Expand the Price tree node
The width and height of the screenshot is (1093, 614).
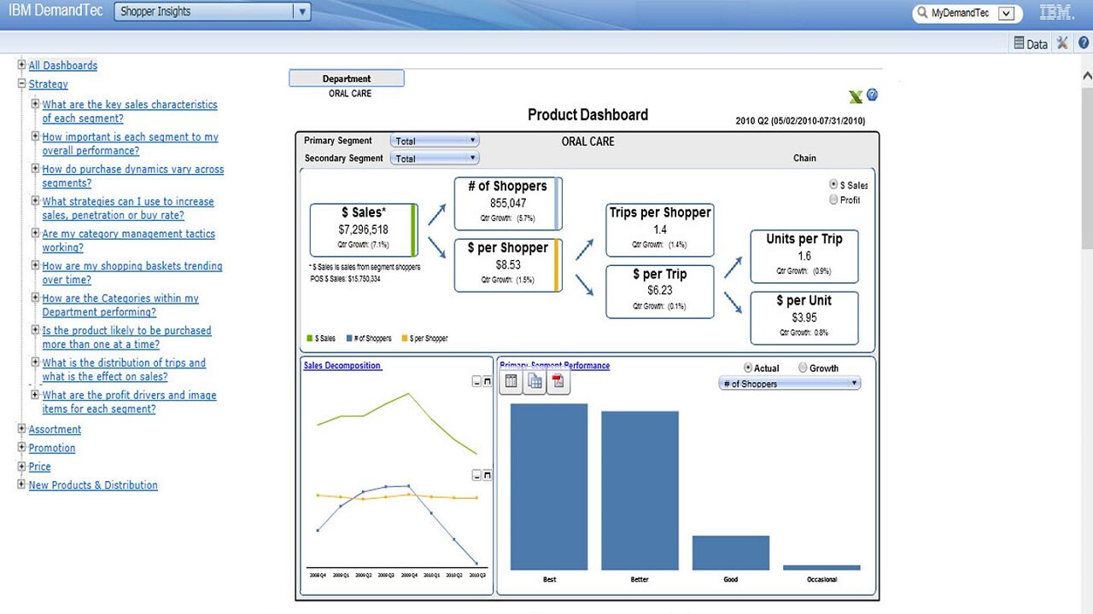pyautogui.click(x=22, y=466)
